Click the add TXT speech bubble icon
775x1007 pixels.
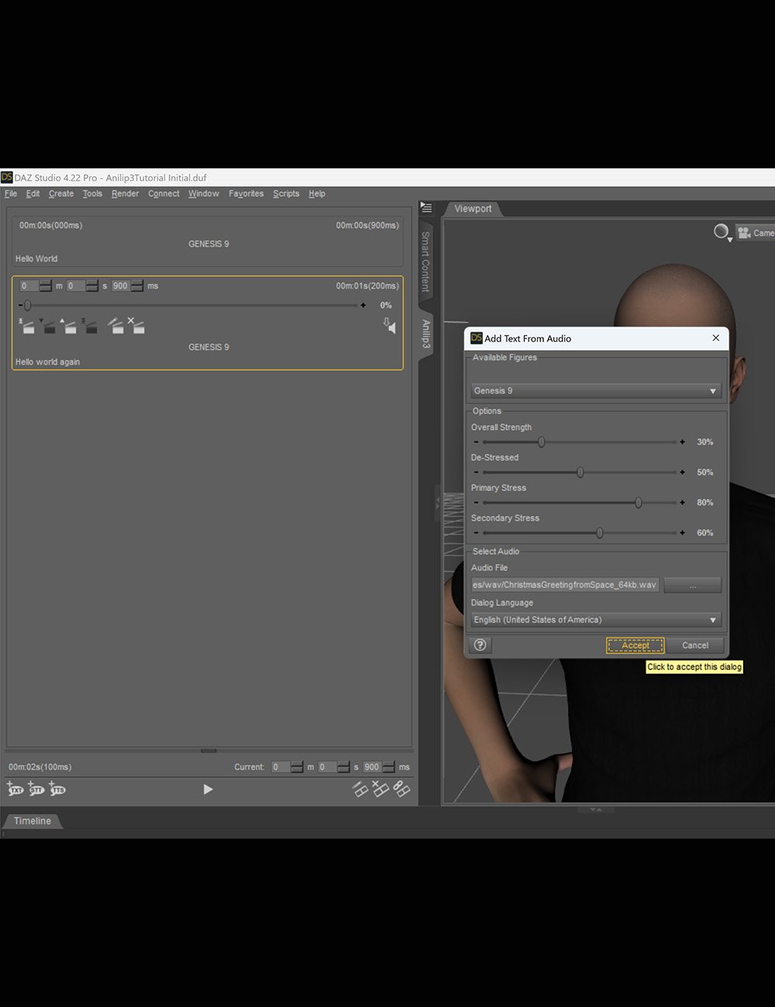15,789
